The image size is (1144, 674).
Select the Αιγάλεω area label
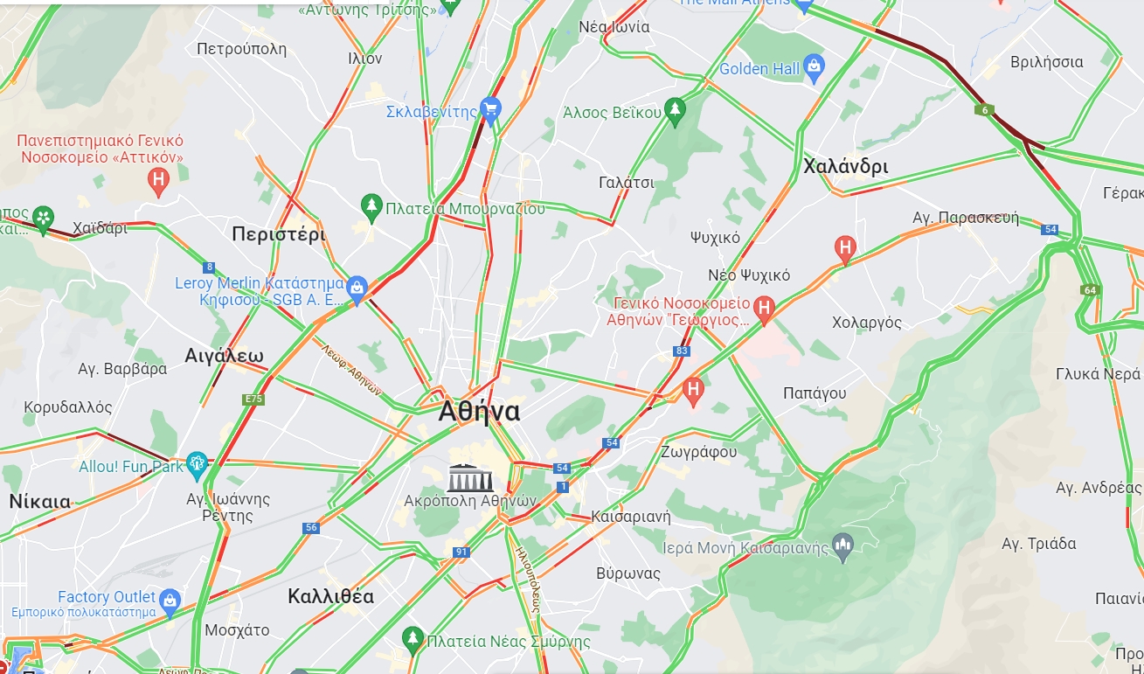[225, 355]
